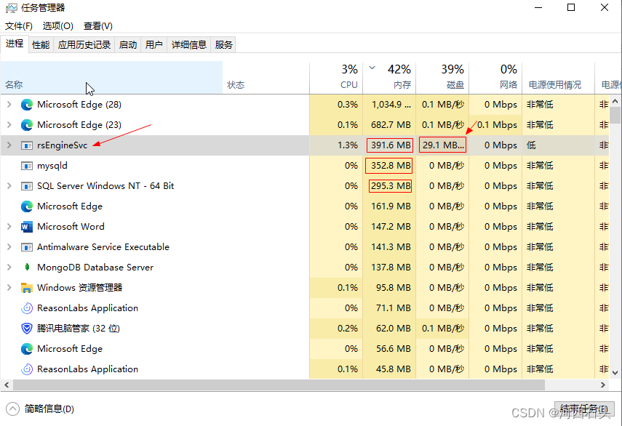Image resolution: width=622 pixels, height=426 pixels.
Task: Click the SQL Server Windows NT icon
Action: click(27, 186)
